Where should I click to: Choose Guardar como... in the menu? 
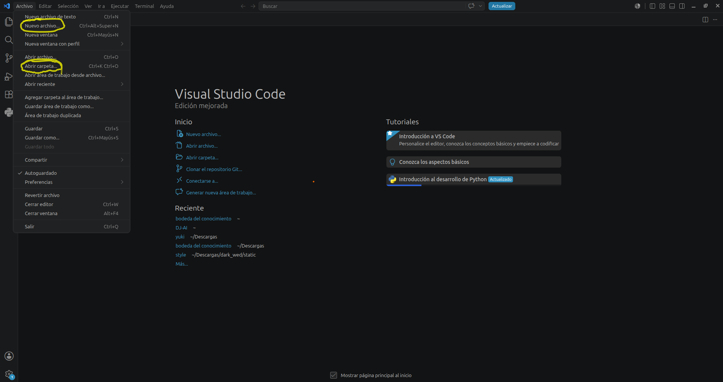(72, 138)
